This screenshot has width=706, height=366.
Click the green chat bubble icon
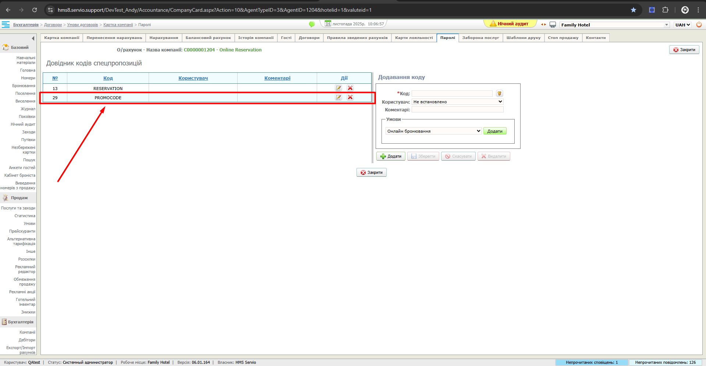click(312, 24)
